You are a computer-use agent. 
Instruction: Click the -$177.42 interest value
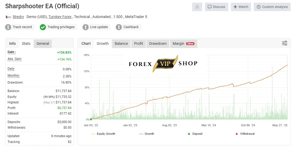coord(65,114)
